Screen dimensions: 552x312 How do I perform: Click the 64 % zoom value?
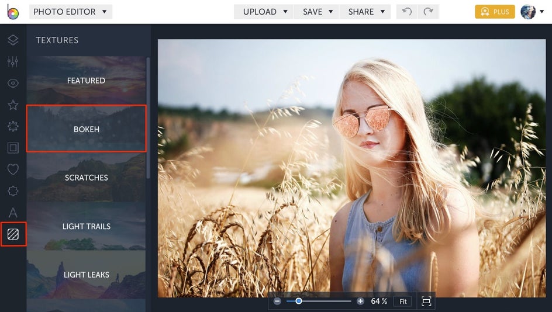click(x=379, y=301)
